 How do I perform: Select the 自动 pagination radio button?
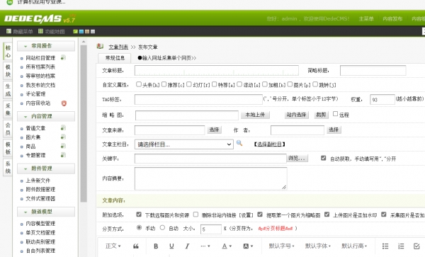[162, 227]
